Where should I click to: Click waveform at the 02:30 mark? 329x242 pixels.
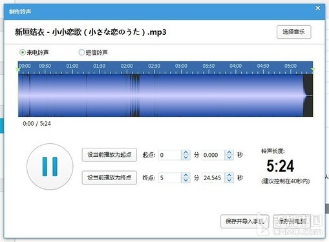[154, 96]
